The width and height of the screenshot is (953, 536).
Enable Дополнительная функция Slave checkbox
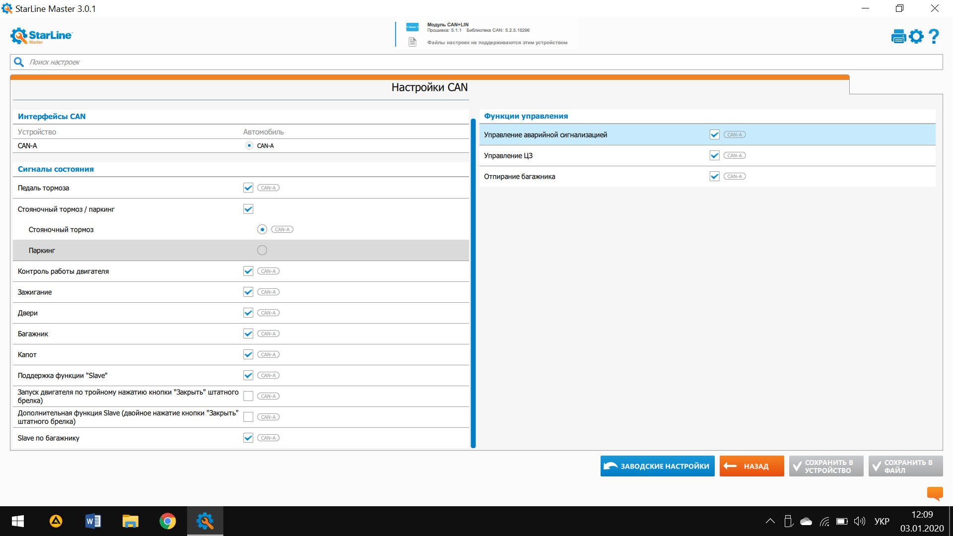tap(248, 417)
